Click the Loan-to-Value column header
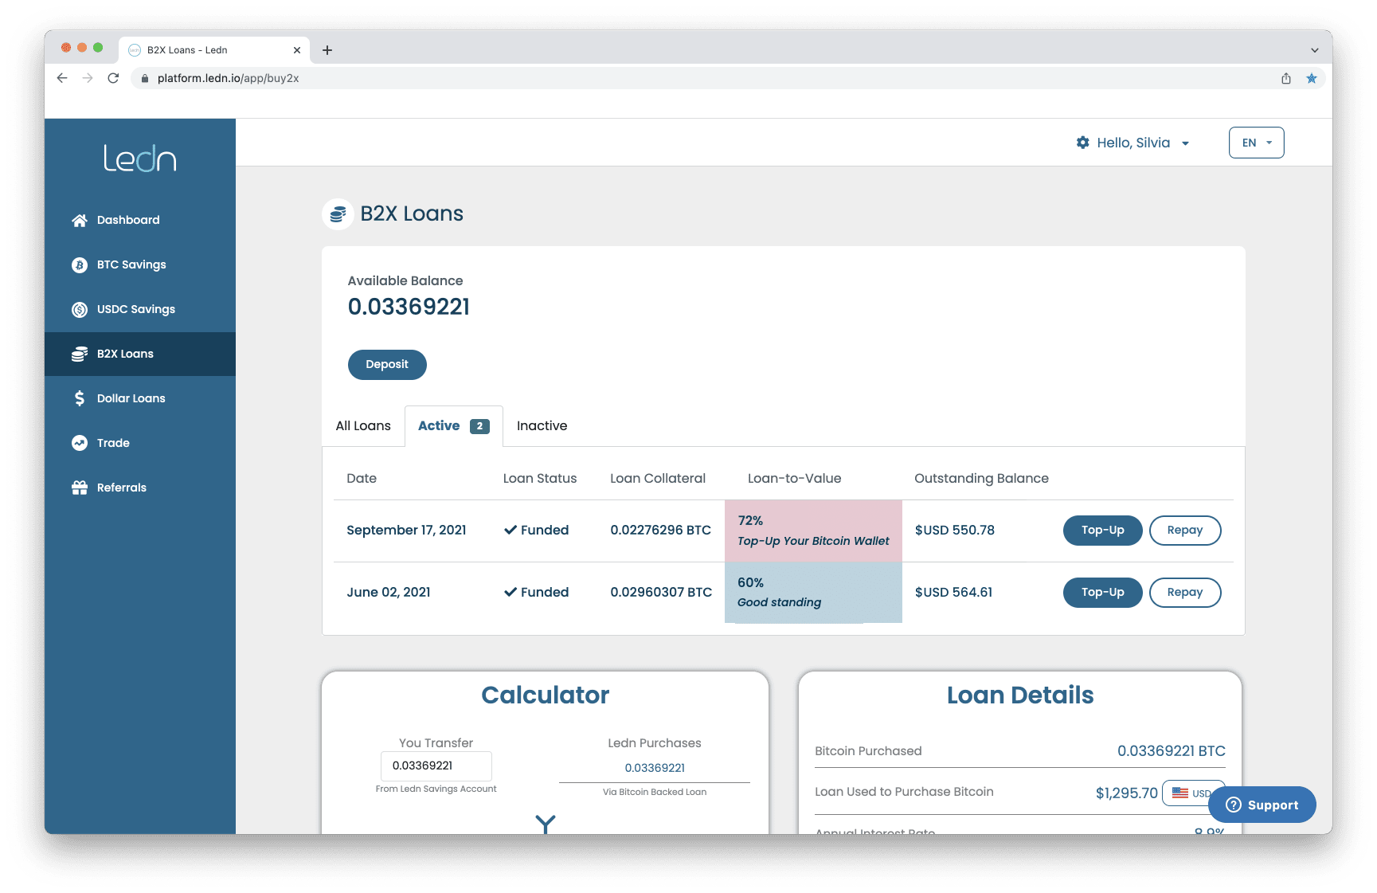This screenshot has height=893, width=1377. click(794, 479)
